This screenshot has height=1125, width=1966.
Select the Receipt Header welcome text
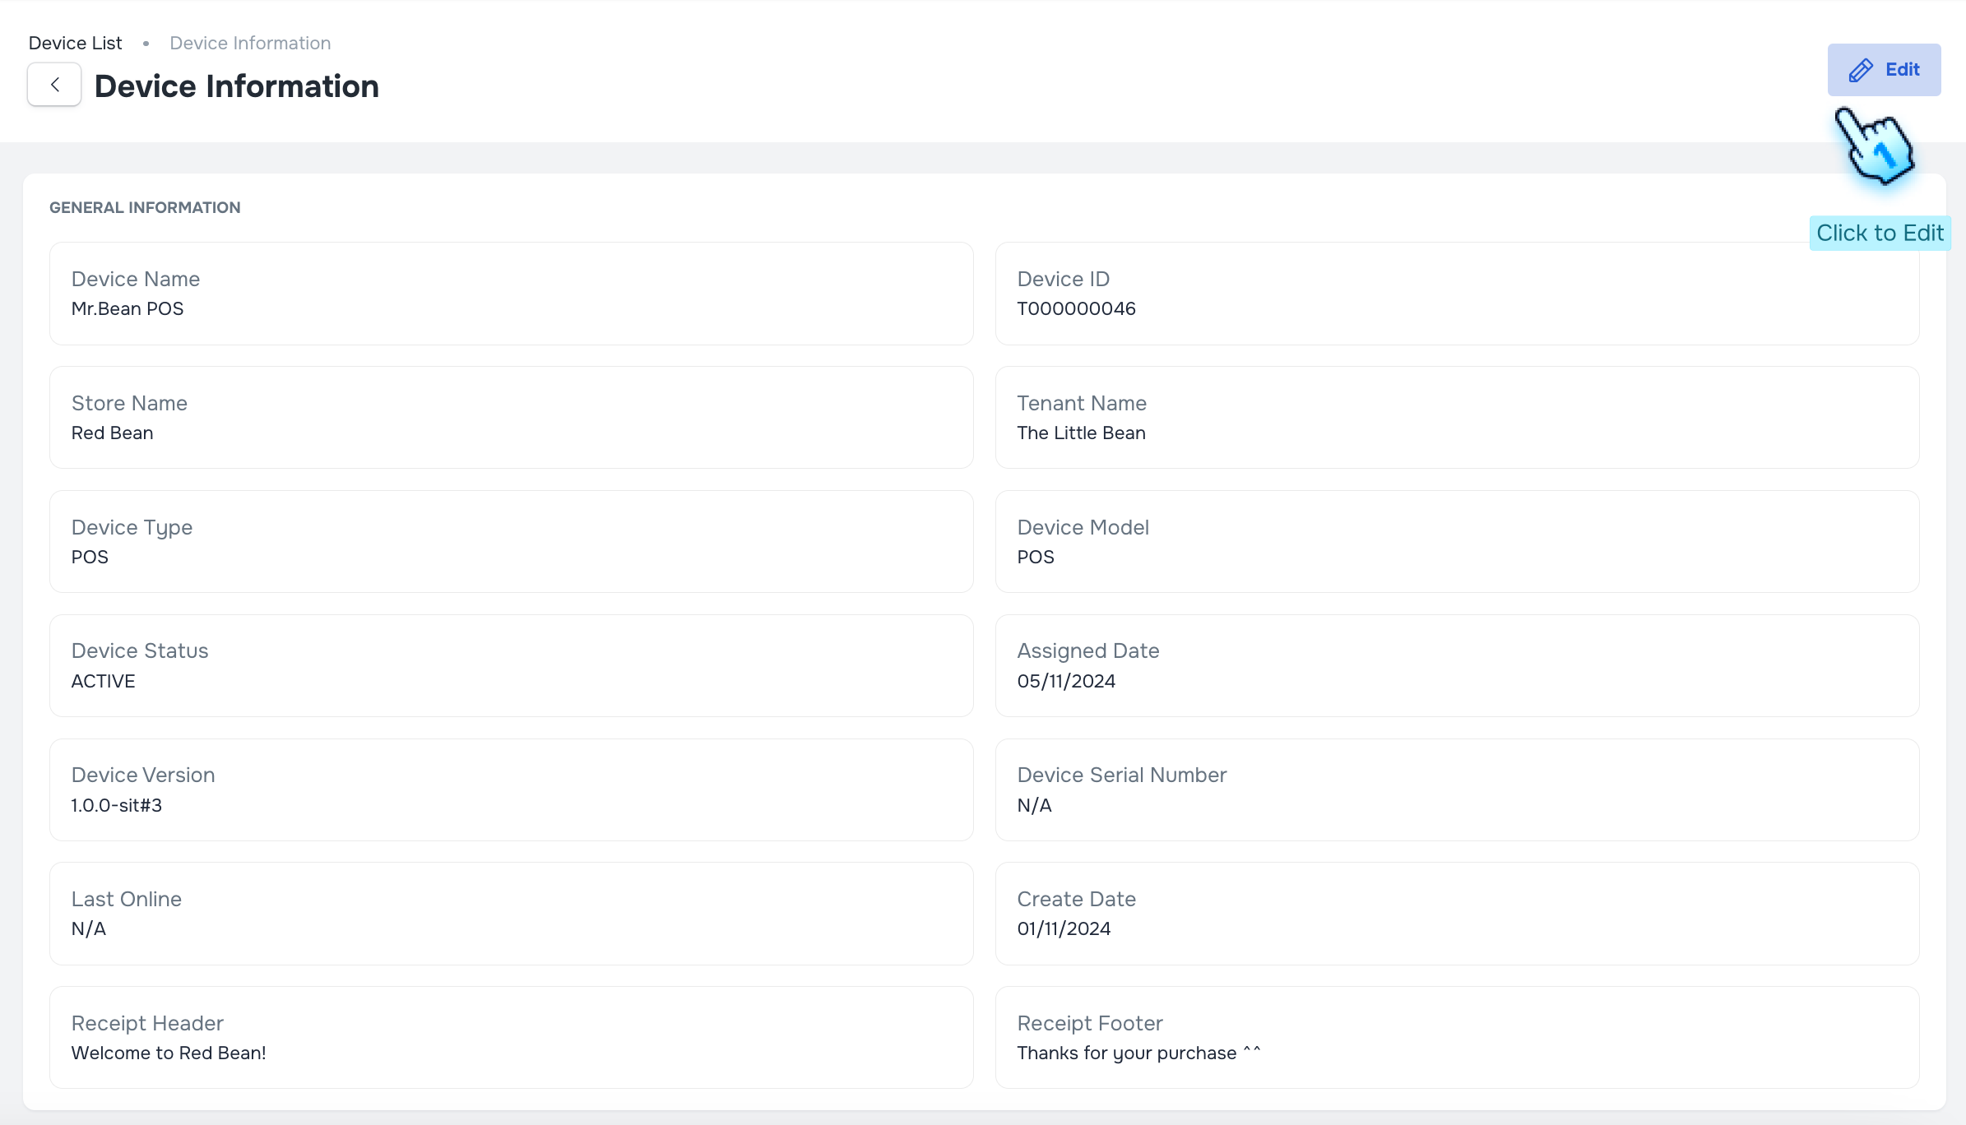[169, 1053]
